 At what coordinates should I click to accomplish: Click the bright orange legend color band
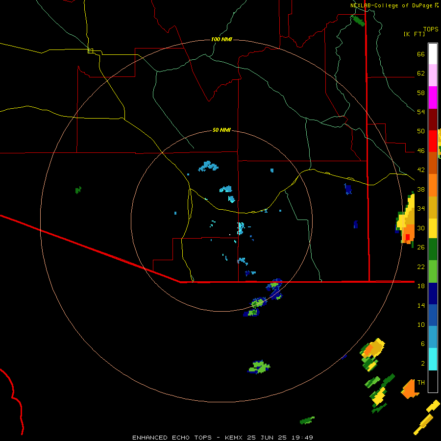click(433, 185)
